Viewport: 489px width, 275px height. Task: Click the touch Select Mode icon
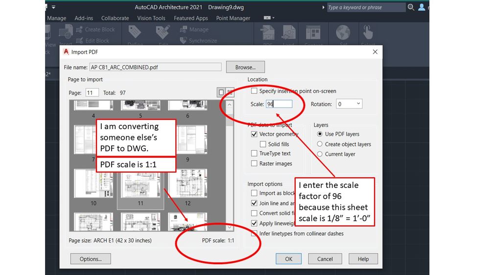tap(368, 32)
